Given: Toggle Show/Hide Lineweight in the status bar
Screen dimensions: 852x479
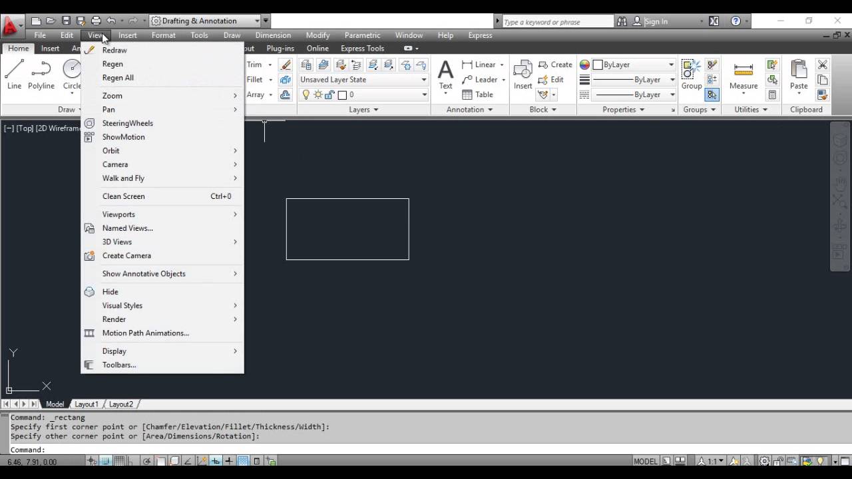Looking at the screenshot, I should tap(229, 461).
